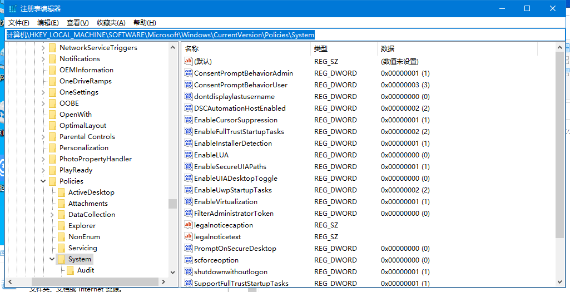Viewport: 570px width, 292px height.
Task: Open the 帮助(H) menu
Action: [x=145, y=23]
